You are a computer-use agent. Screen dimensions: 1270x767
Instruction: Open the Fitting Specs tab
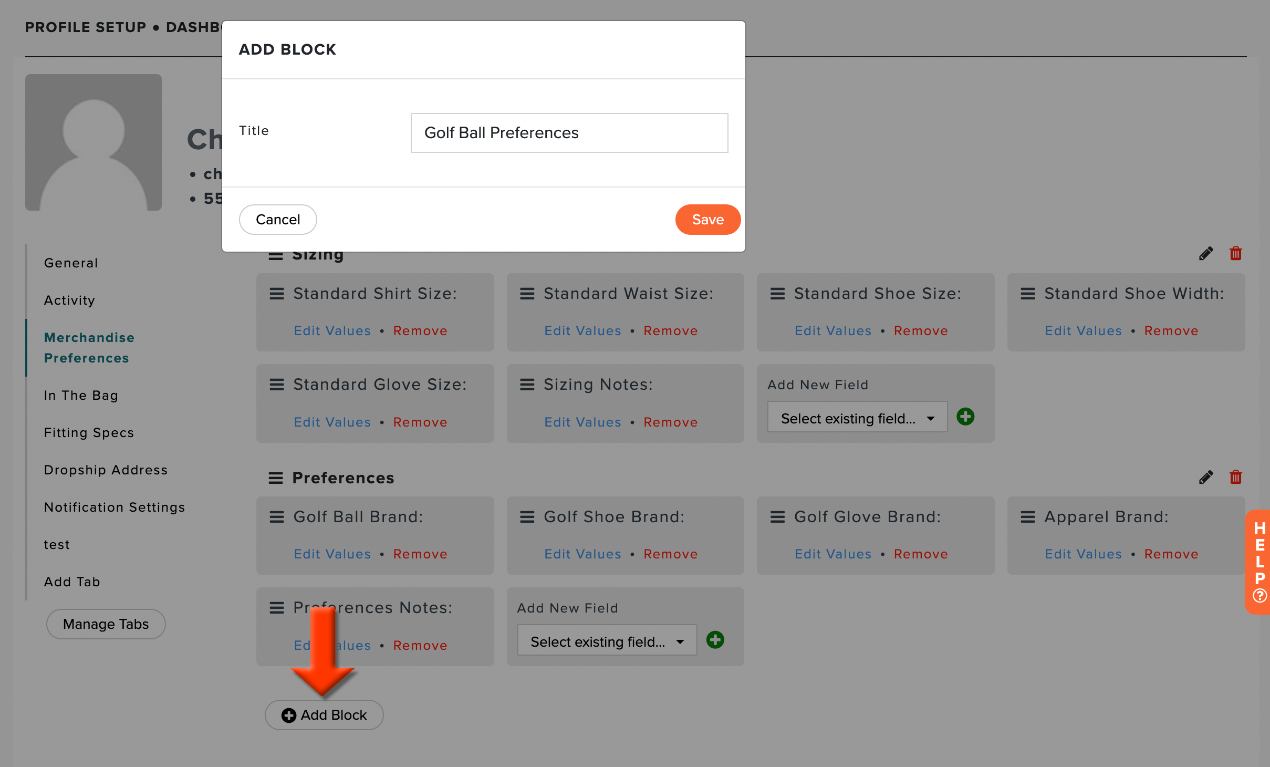pos(89,433)
